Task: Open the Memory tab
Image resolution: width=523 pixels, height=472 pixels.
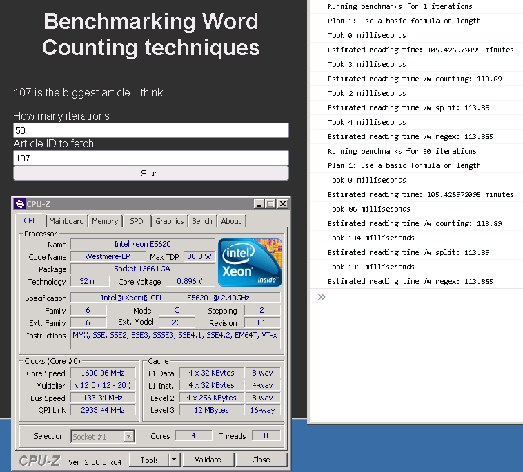Action: click(x=105, y=221)
